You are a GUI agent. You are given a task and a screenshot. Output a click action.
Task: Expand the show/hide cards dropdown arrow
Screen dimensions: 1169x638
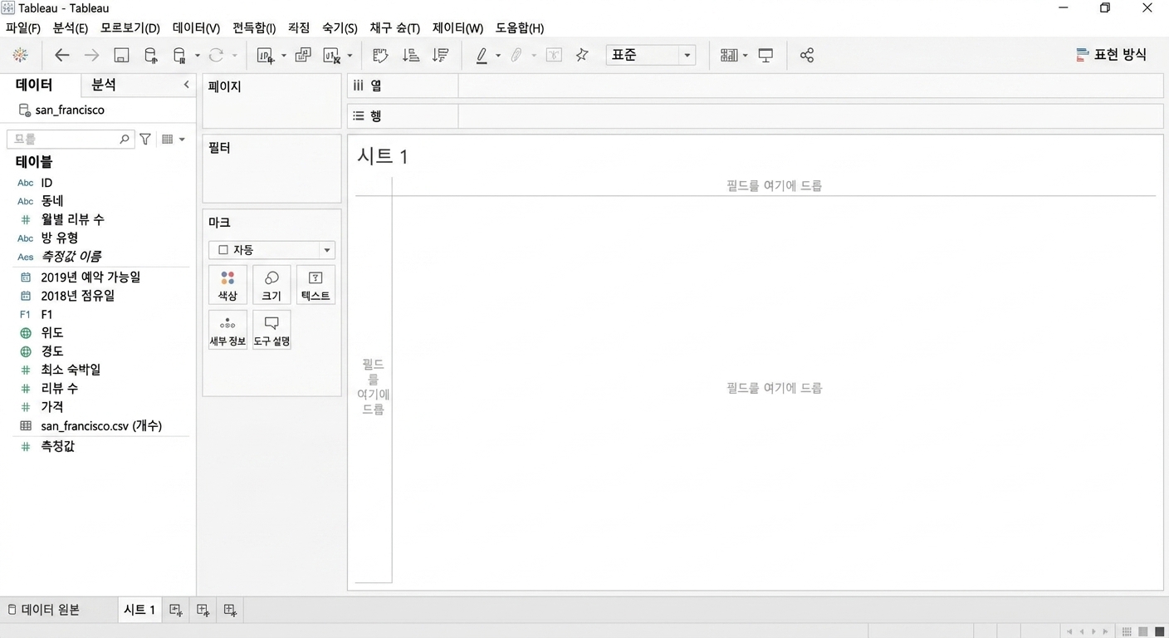[745, 56]
